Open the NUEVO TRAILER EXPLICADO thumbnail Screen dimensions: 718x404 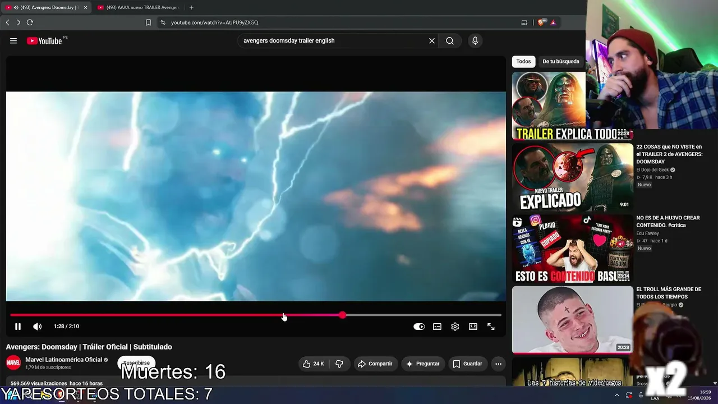pos(572,177)
